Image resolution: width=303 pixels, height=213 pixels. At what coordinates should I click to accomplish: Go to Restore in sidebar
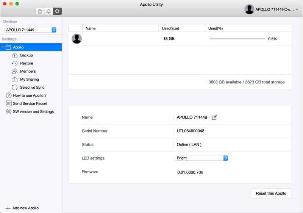[x=27, y=63]
